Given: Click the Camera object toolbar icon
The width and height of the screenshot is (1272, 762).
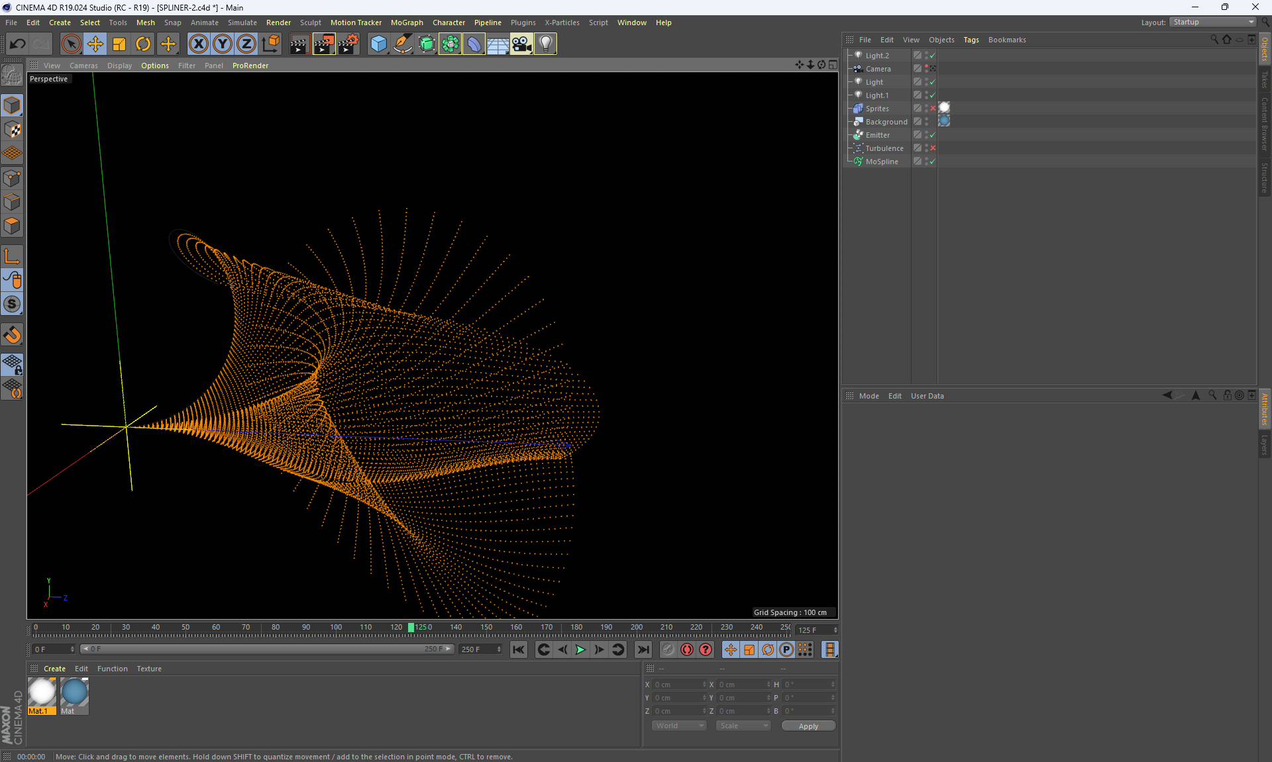Looking at the screenshot, I should [521, 44].
